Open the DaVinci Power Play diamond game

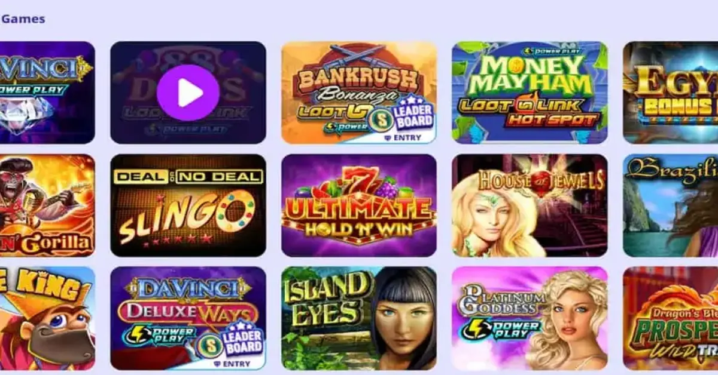click(x=47, y=93)
